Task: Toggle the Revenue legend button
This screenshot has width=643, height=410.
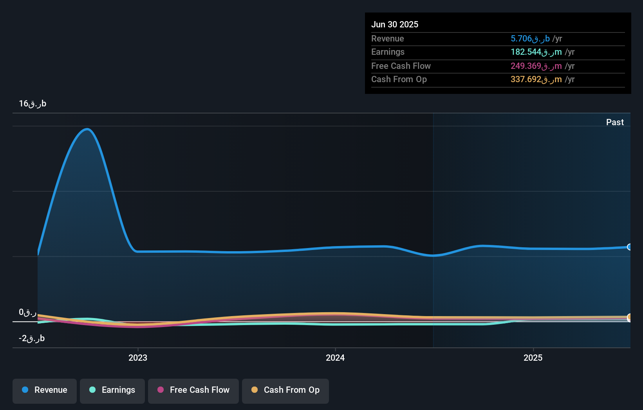Action: 45,391
